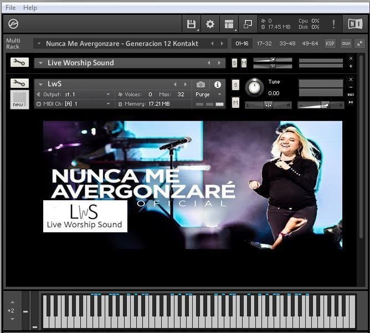Expand the multi rack name dropdown

[x=39, y=43]
